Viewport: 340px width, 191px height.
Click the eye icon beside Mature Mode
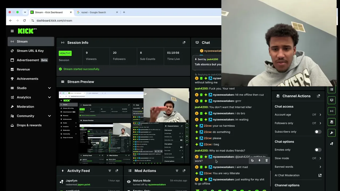click(x=129, y=182)
